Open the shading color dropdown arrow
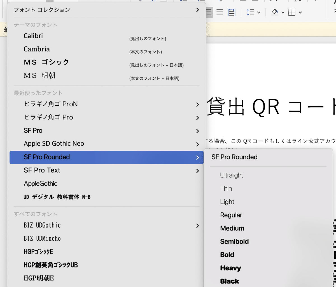The image size is (336, 287). pyautogui.click(x=283, y=13)
